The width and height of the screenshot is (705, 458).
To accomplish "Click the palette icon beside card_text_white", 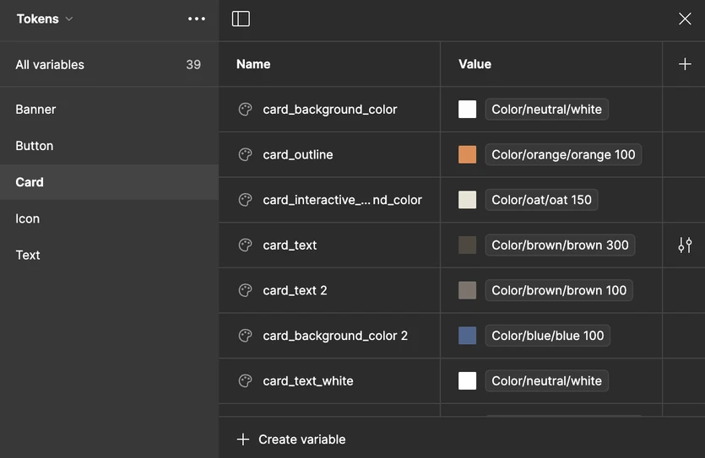I will [246, 381].
